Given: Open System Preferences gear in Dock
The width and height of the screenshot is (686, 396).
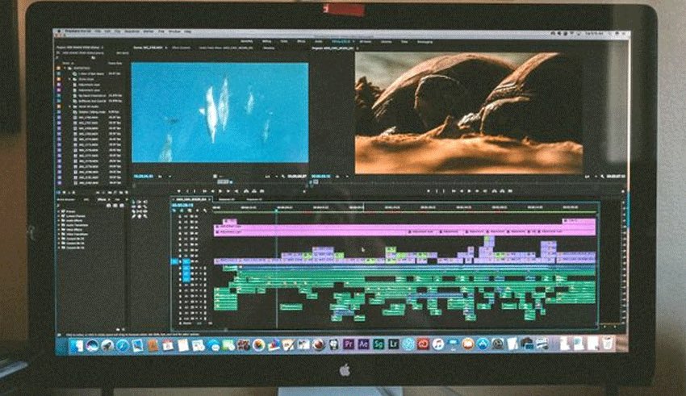Looking at the screenshot, I should coord(498,344).
